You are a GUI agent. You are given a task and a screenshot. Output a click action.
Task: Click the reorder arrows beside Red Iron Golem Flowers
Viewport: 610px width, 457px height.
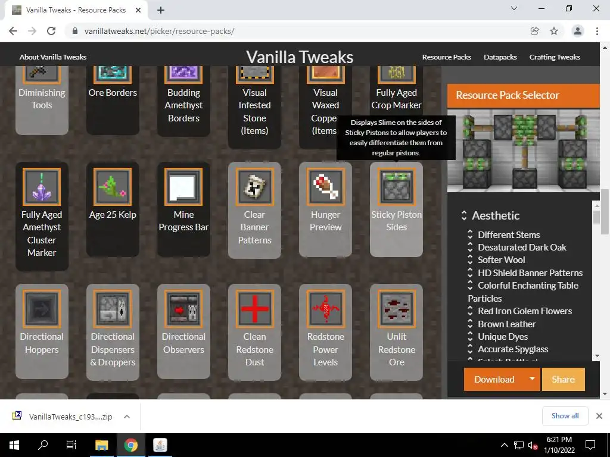470,311
